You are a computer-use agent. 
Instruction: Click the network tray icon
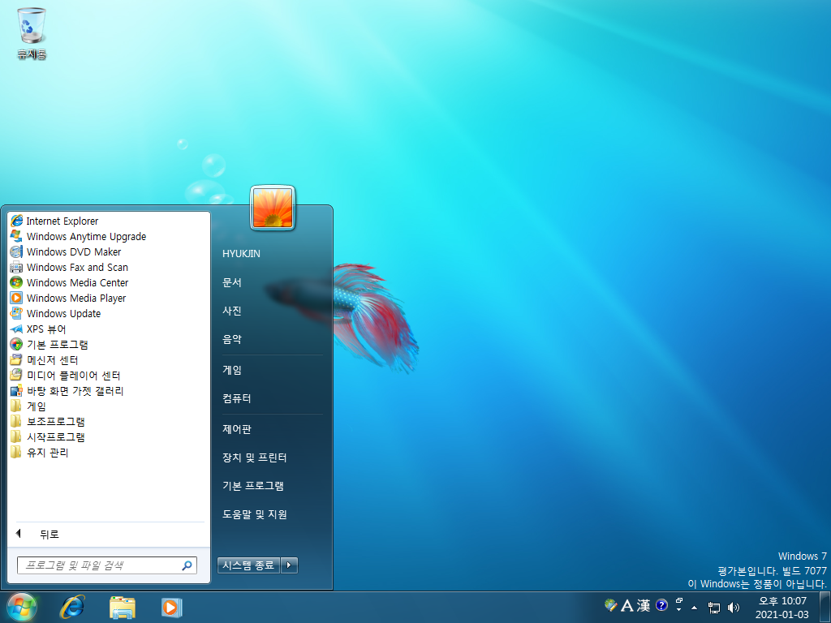(x=714, y=607)
